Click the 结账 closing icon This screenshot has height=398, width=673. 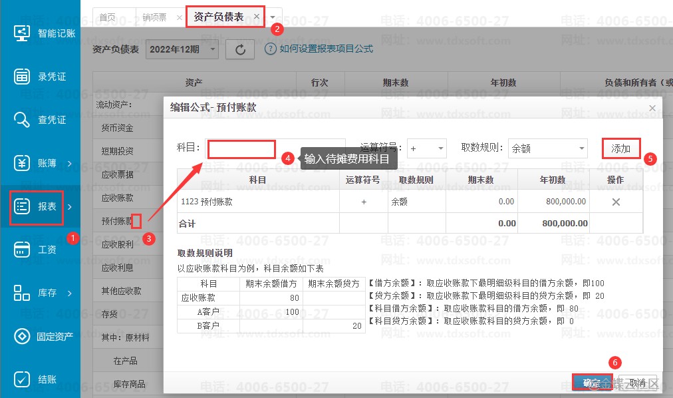(x=23, y=379)
